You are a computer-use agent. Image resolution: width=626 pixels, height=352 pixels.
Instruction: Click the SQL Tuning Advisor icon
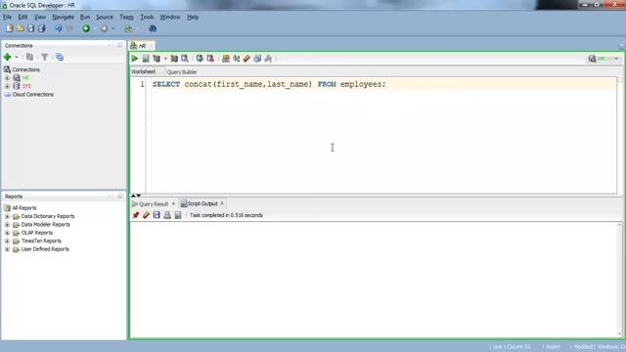click(185, 59)
